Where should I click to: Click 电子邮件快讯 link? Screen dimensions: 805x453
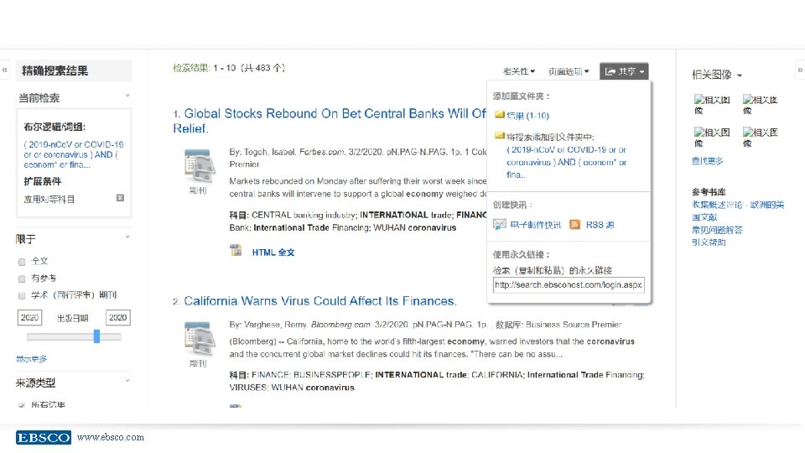coord(536,225)
